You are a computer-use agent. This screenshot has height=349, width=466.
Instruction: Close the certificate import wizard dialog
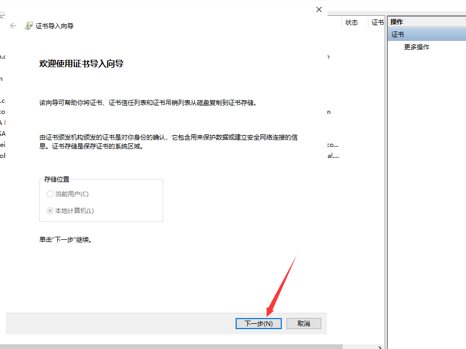pyautogui.click(x=319, y=9)
